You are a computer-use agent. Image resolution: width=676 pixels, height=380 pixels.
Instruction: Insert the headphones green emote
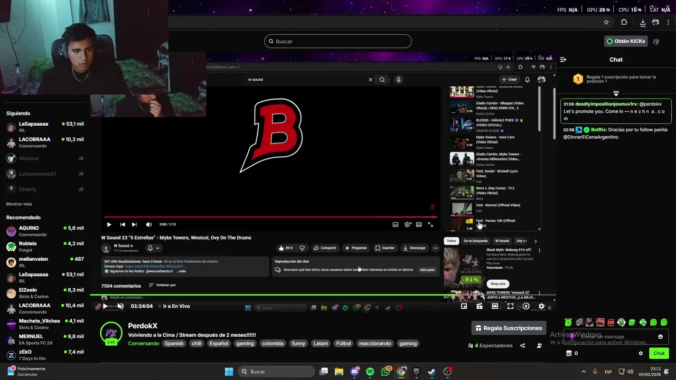622,322
